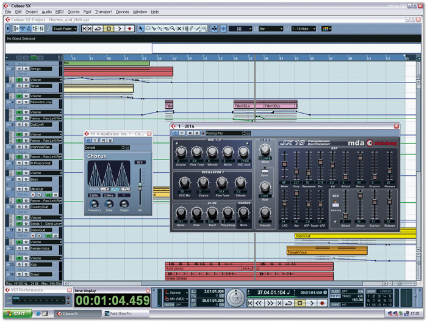The image size is (427, 322).
Task: Open the MIDI menu
Action: click(x=59, y=12)
